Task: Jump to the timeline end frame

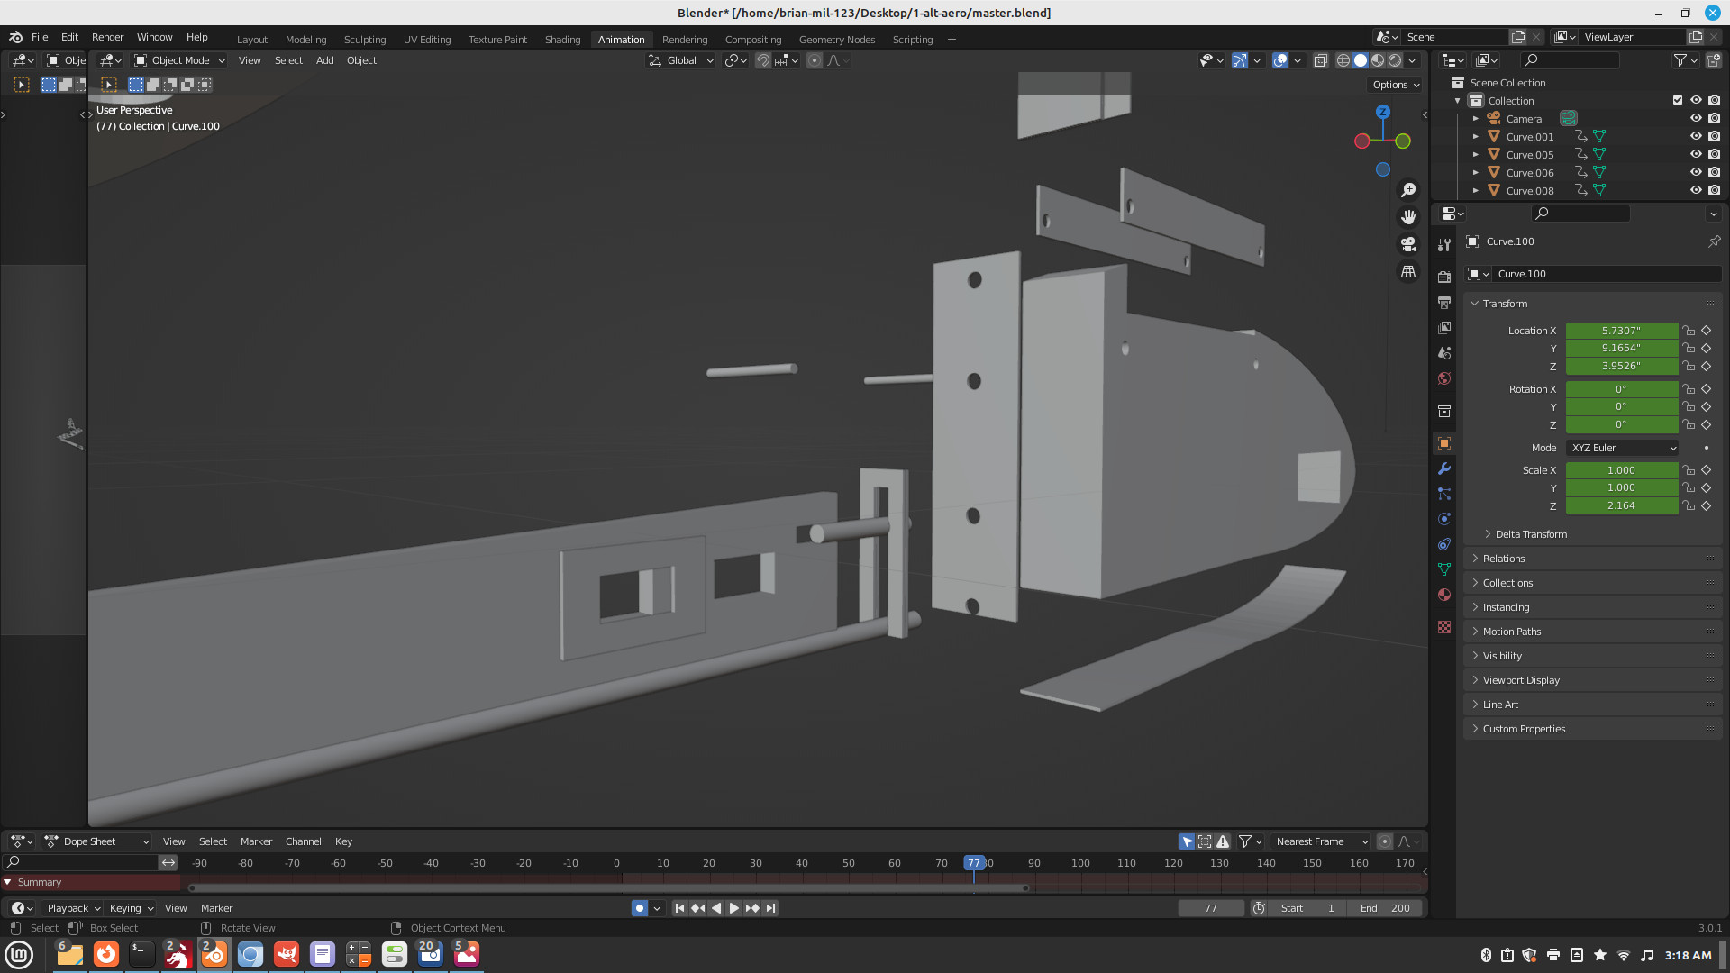Action: [770, 908]
